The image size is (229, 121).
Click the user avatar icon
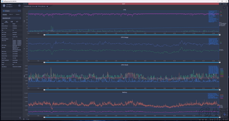click(4, 5)
